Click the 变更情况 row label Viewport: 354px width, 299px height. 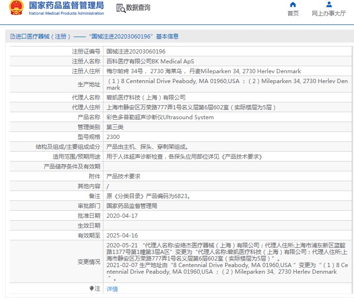[x=89, y=262]
